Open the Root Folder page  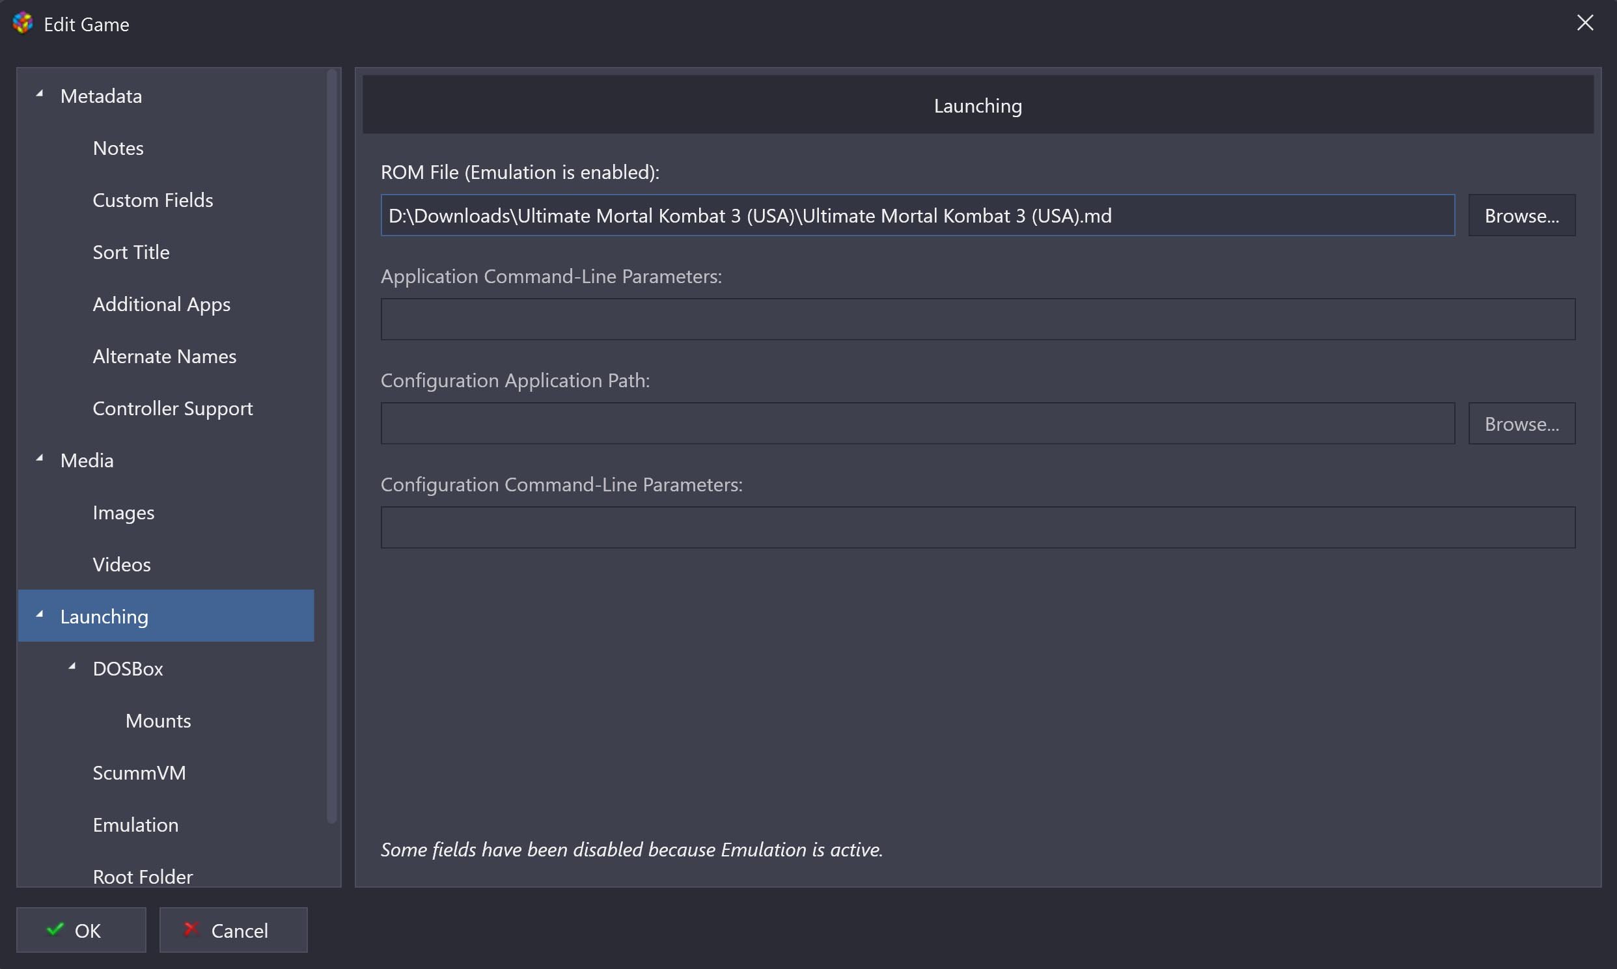pos(143,877)
